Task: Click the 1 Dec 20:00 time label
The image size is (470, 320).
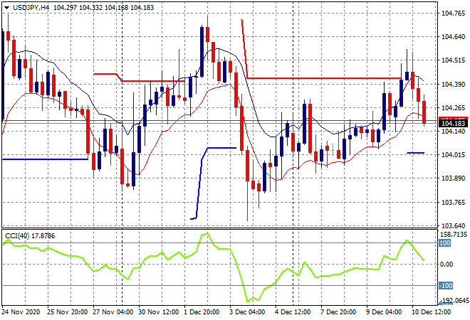Action: click(202, 312)
